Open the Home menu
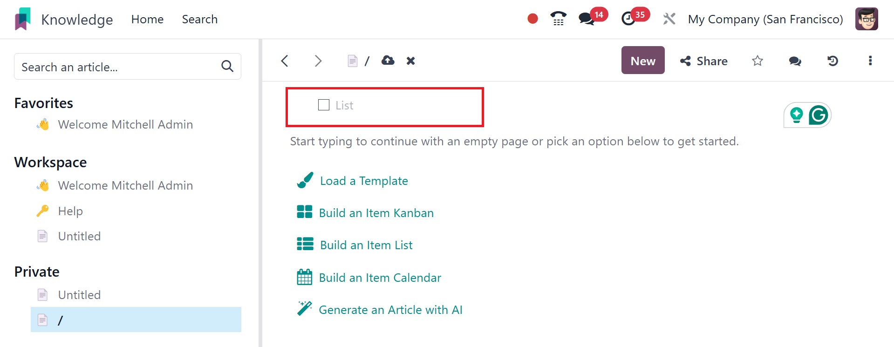The height and width of the screenshot is (347, 894). coord(147,19)
